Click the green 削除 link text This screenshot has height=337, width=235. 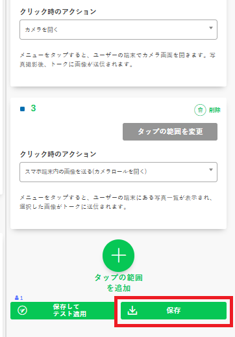point(215,110)
